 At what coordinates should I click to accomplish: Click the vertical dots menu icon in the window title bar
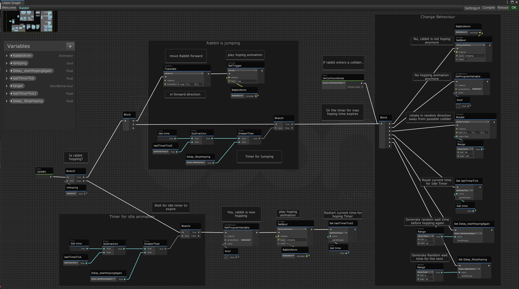(x=507, y=2)
